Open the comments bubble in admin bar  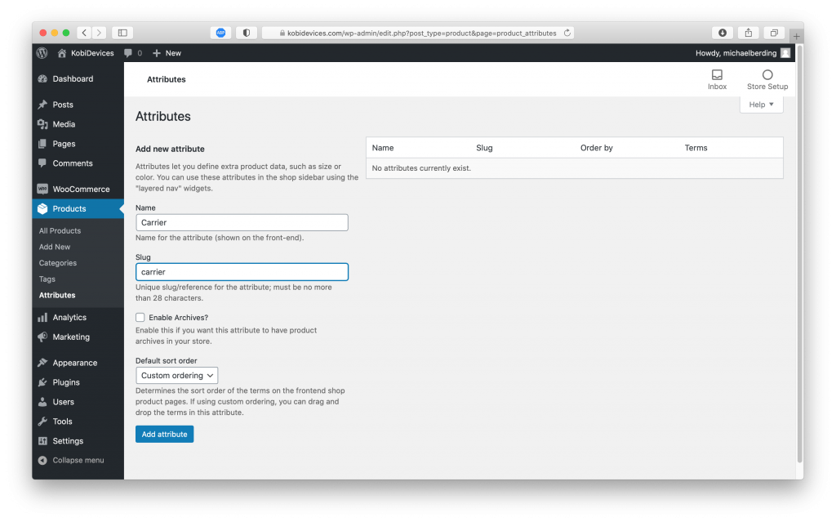pyautogui.click(x=128, y=53)
